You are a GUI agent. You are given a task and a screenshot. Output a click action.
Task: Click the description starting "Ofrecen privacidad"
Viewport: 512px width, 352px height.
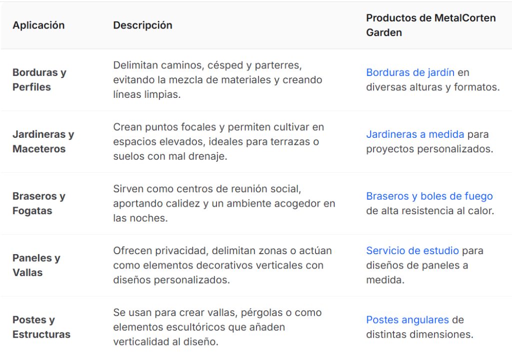tap(222, 265)
